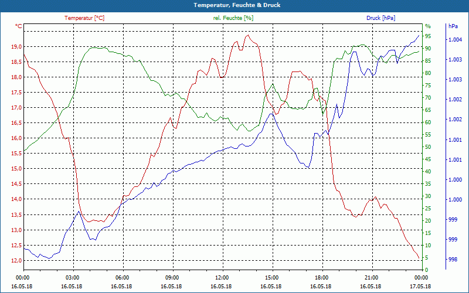Image resolution: width=469 pixels, height=293 pixels.
Task: Click the '85' humidity axis value
Action: click(428, 61)
